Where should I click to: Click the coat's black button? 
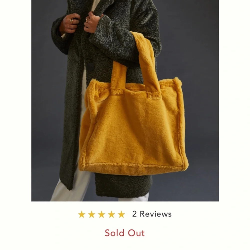coord(90,67)
